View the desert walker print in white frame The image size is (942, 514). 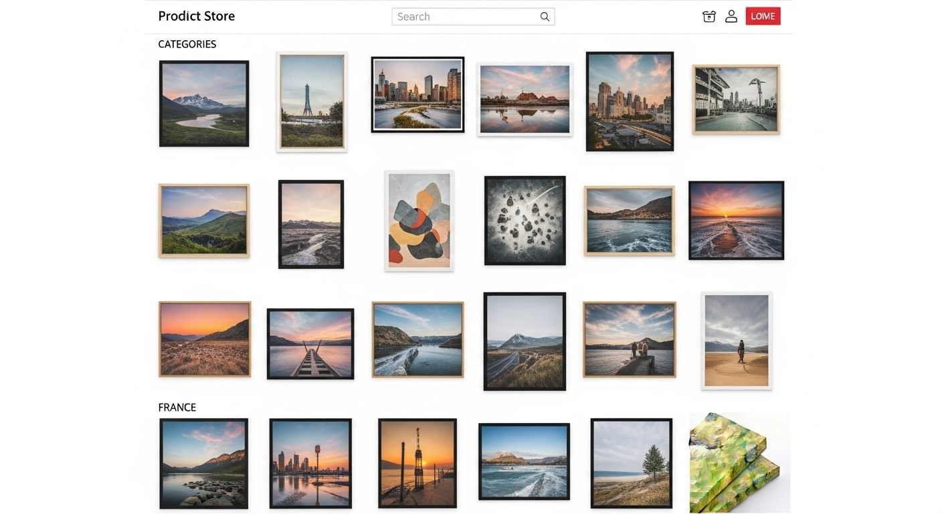[x=736, y=340]
